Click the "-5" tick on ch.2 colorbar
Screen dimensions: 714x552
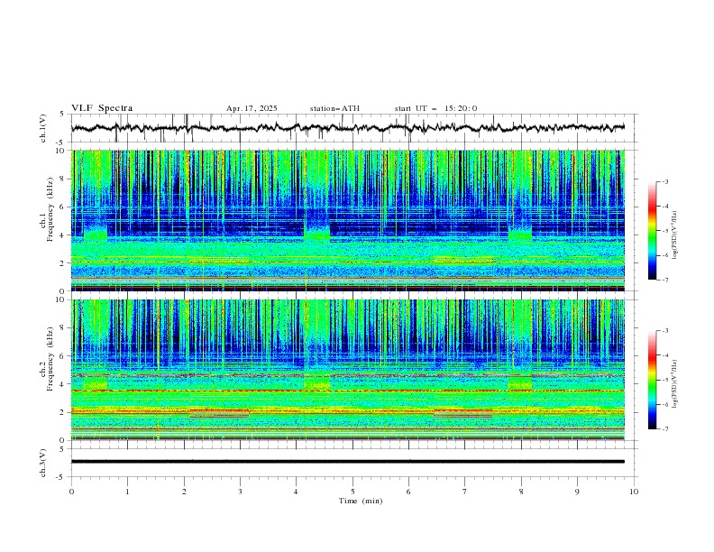(x=665, y=380)
